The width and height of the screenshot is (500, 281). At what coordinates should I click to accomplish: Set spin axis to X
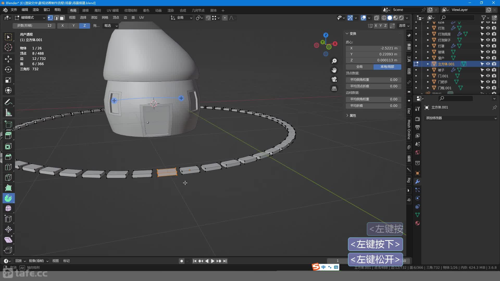(63, 25)
